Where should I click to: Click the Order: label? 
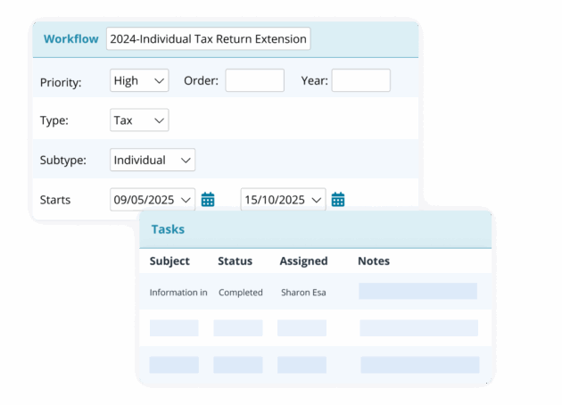coord(201,80)
